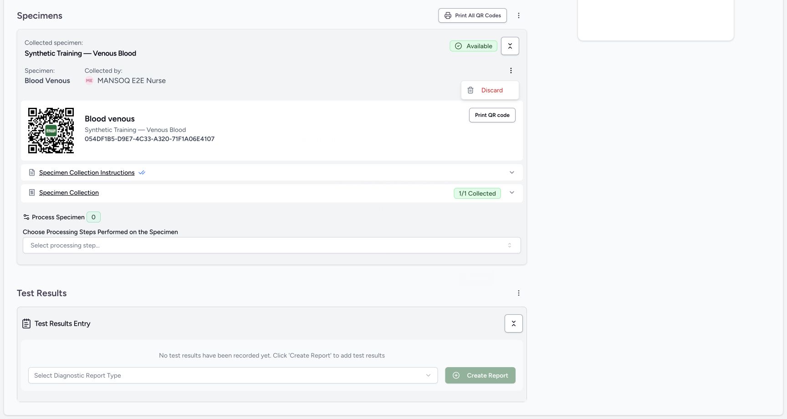Open the specimen three-dot options menu

(x=511, y=71)
